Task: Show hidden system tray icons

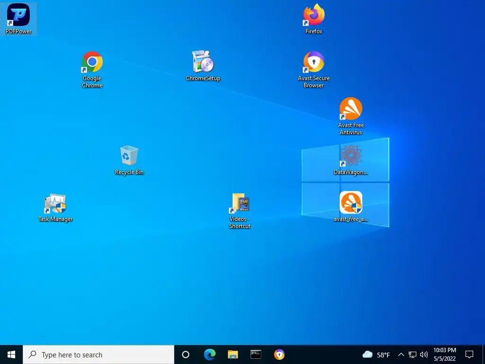Action: (401, 355)
